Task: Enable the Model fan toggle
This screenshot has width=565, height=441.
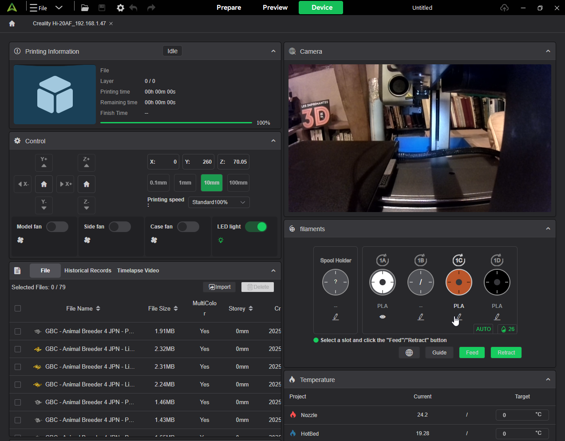Action: 57,227
